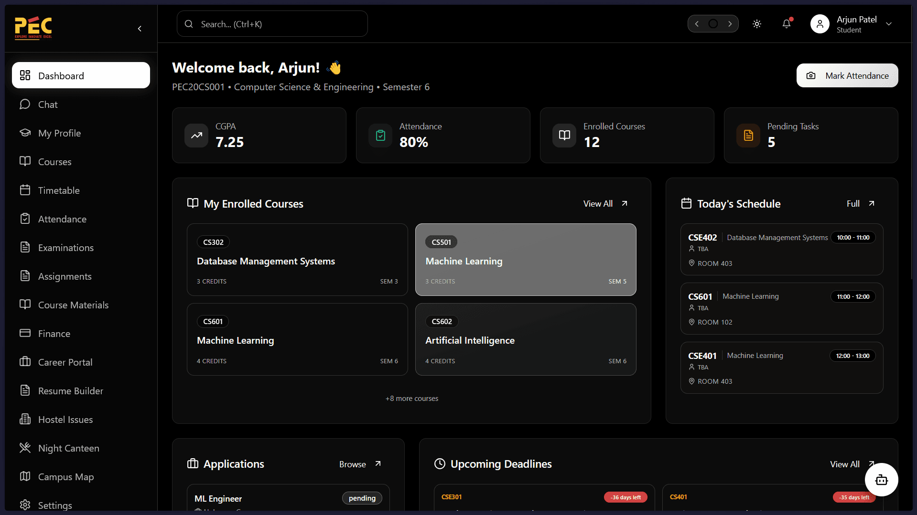
Task: Expand enrolled courses via '+8 more courses'
Action: (x=411, y=398)
